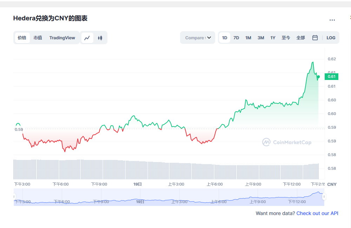Screen dimensions: 351x228
Task: Click the Want more data? text
Action: tap(275, 213)
